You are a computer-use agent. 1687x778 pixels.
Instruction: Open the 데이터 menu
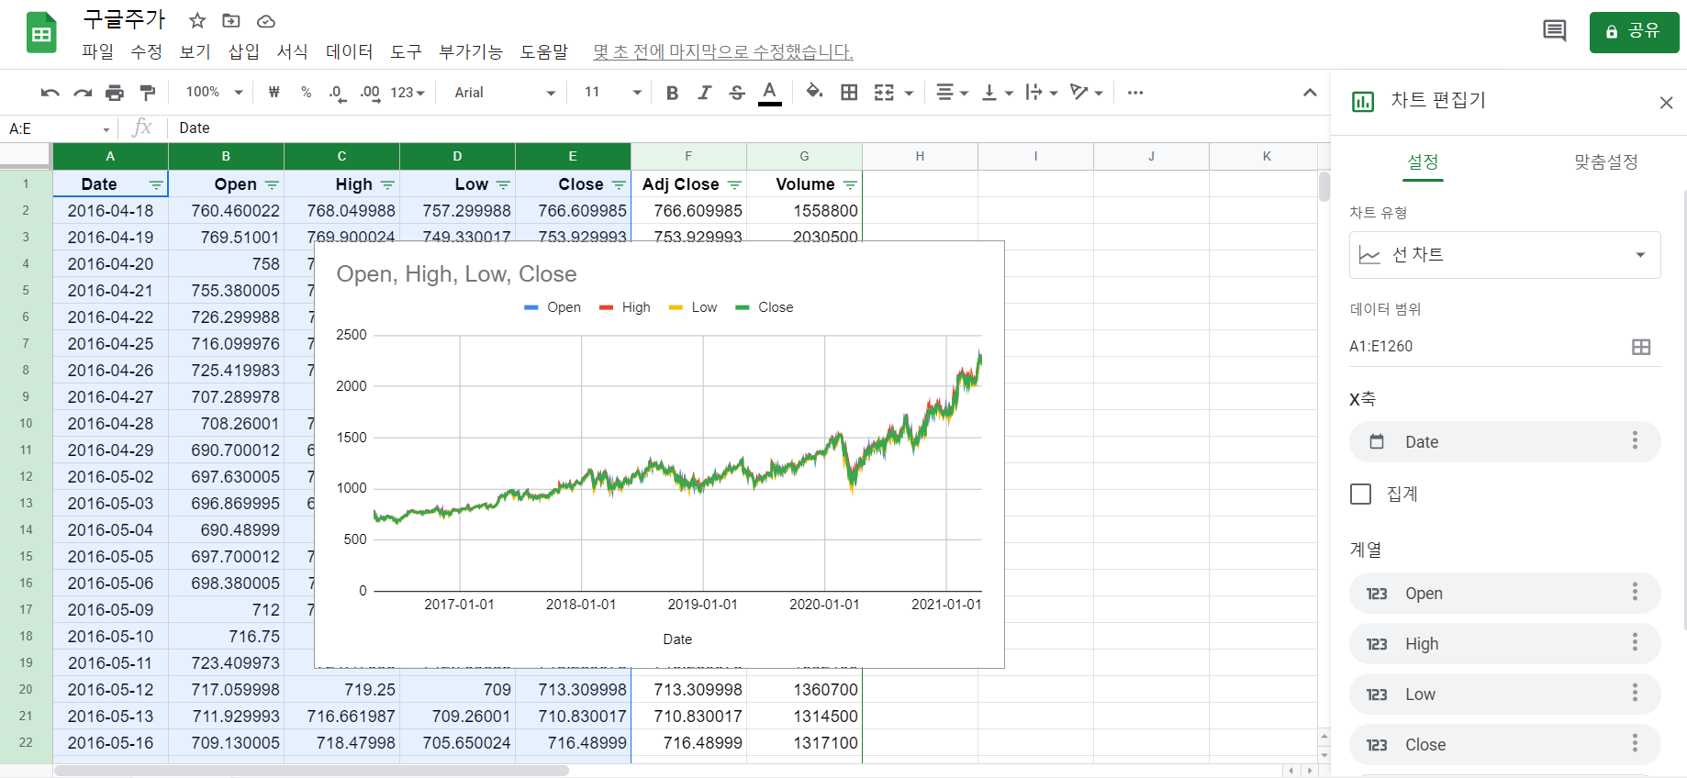pyautogui.click(x=349, y=51)
